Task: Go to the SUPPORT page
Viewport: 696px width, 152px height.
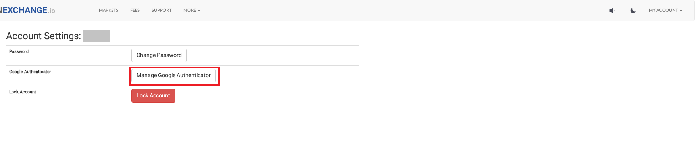Action: click(x=162, y=10)
